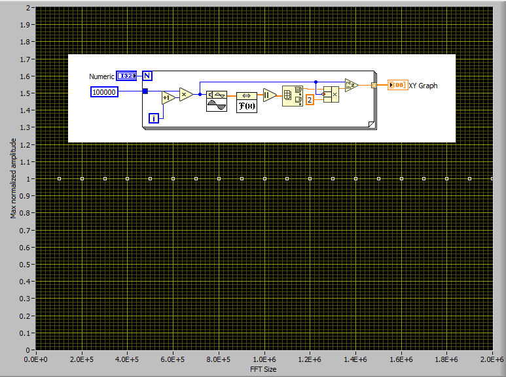
Task: Click the Re/Im To Complex node
Action: (x=352, y=86)
